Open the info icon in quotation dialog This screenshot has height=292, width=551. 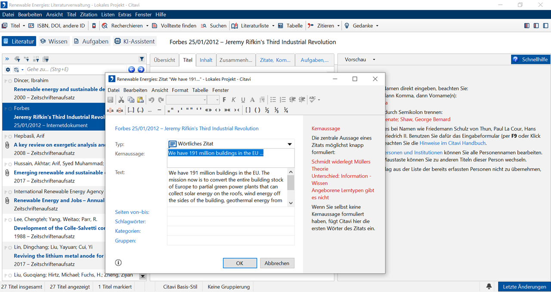click(x=118, y=263)
